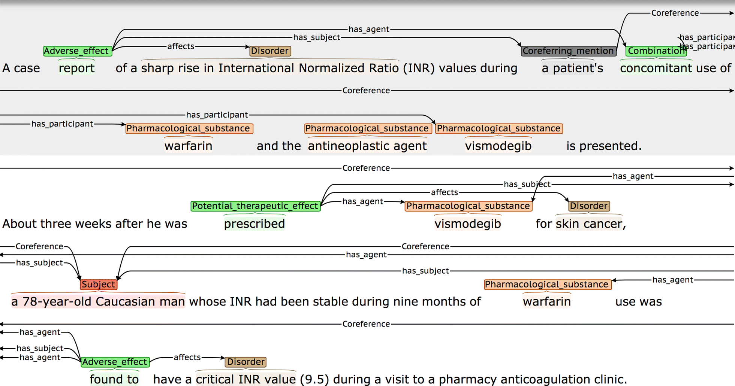Select "International Normalized Ratio" in the first sentence

point(309,68)
